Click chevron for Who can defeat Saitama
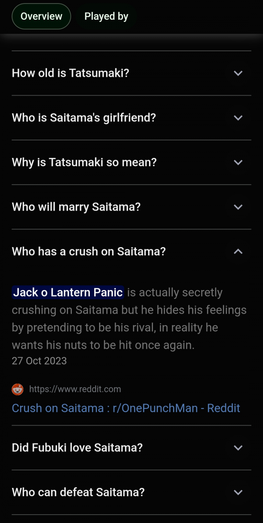This screenshot has width=263, height=523. (x=238, y=492)
